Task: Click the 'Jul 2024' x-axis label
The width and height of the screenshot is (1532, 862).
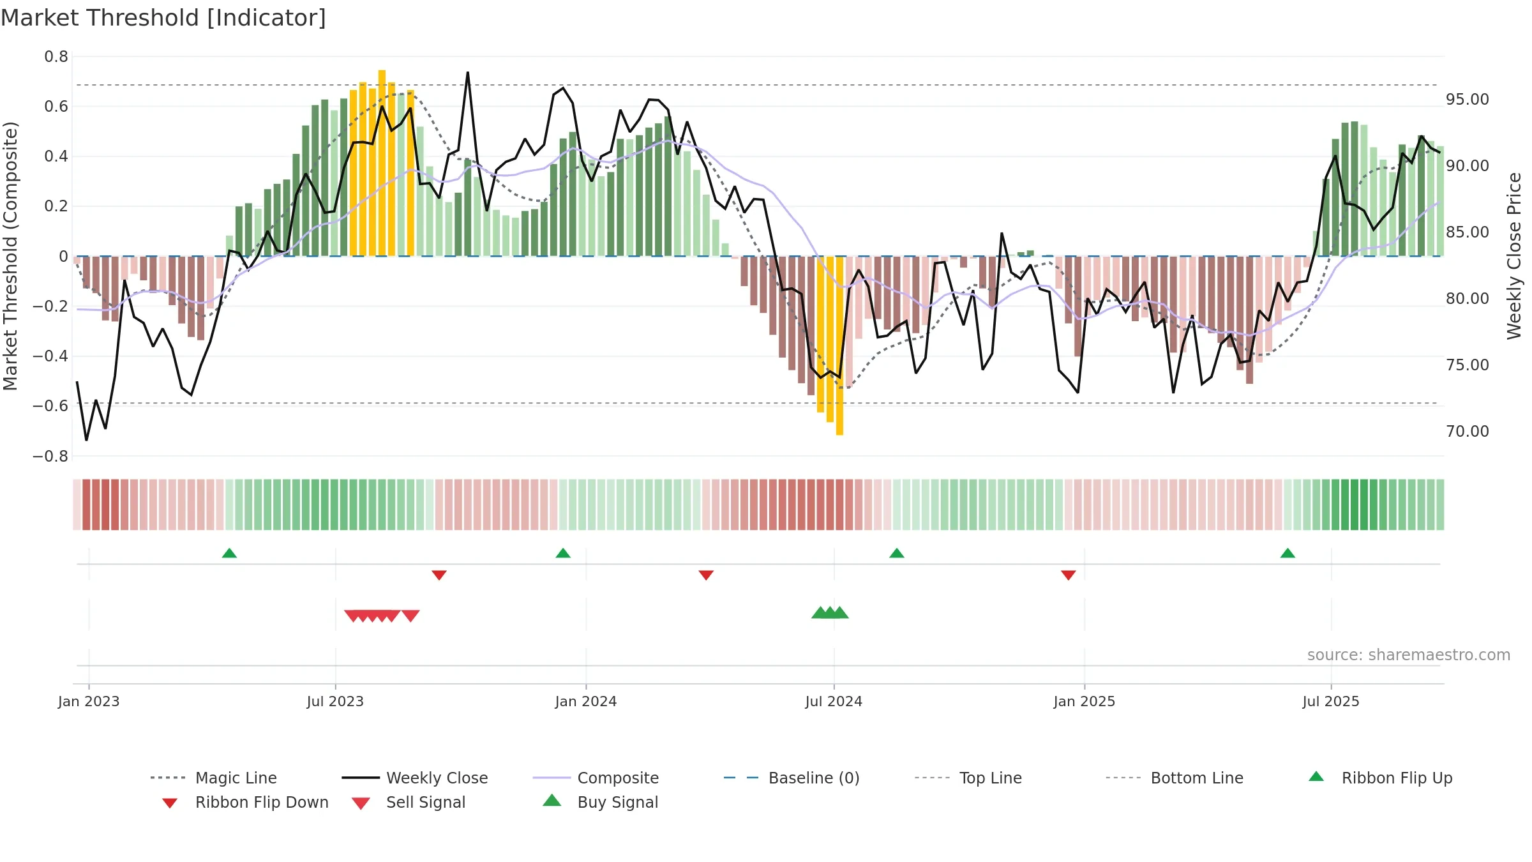Action: [834, 701]
